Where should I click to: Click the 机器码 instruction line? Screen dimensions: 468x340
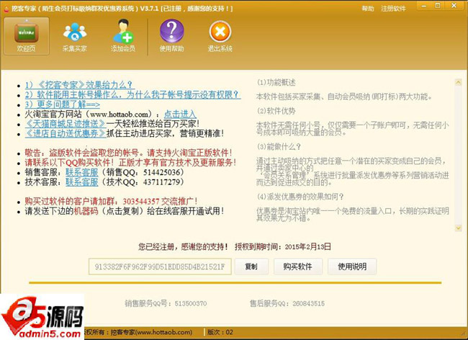pos(125,211)
